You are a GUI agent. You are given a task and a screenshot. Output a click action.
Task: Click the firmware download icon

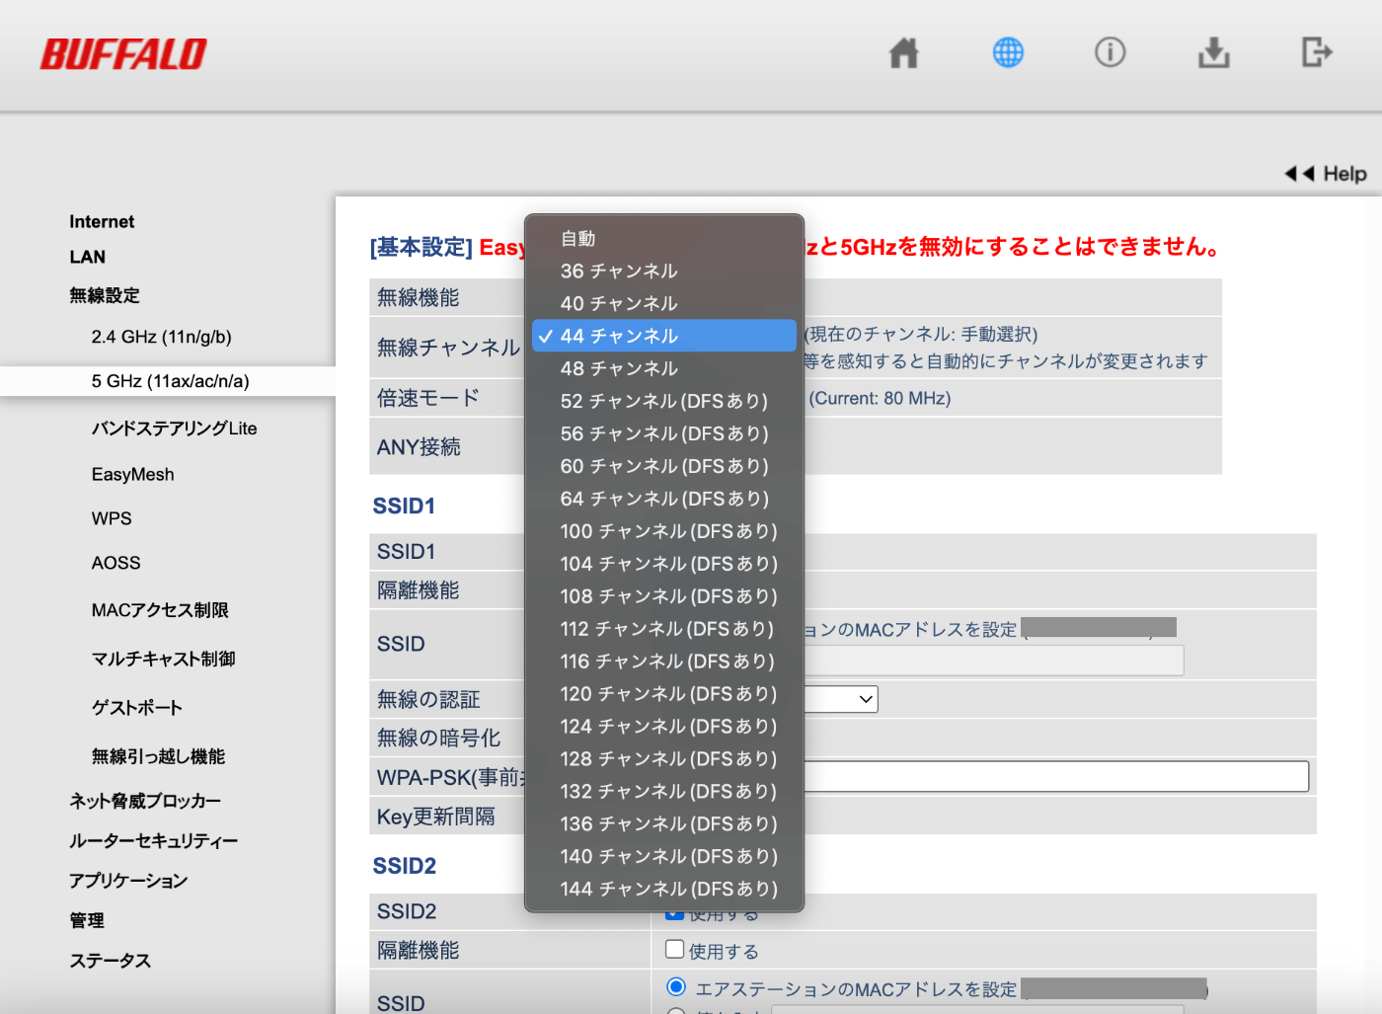[x=1214, y=52]
